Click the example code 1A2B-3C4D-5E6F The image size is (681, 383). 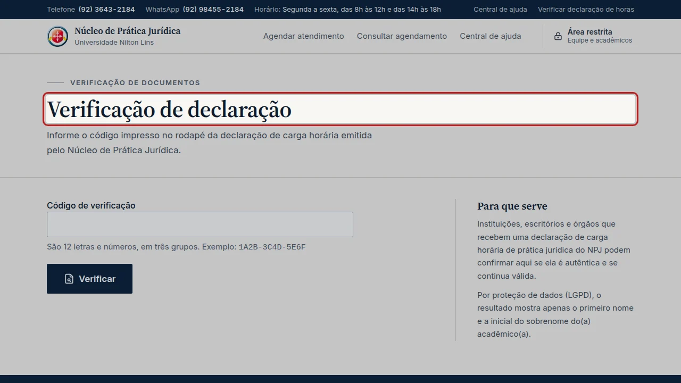click(272, 247)
